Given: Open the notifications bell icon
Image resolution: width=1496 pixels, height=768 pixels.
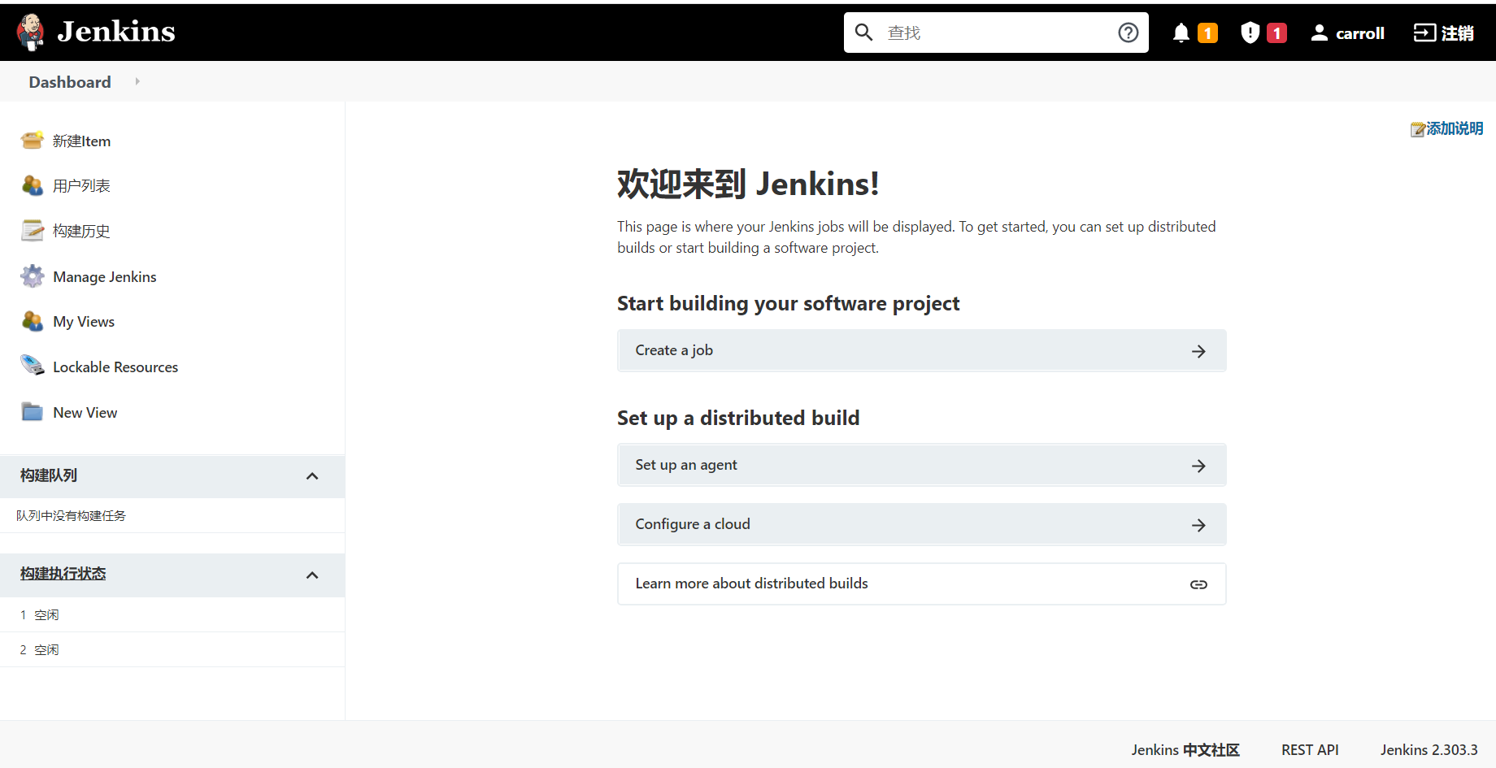Looking at the screenshot, I should point(1181,33).
